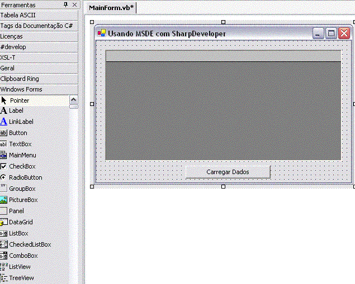Screen dimensions: 355x284
Task: Maximize the designed form window
Action: click(x=331, y=33)
